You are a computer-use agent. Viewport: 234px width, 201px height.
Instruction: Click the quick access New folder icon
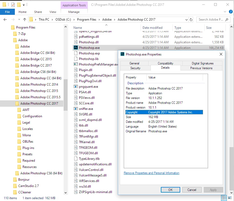(x=19, y=5)
